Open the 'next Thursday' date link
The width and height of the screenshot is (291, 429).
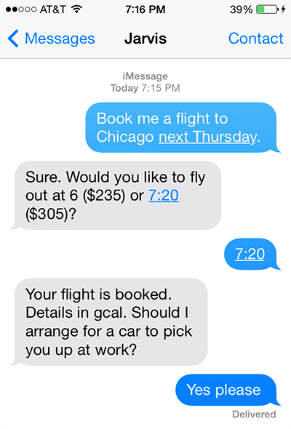pos(208,137)
